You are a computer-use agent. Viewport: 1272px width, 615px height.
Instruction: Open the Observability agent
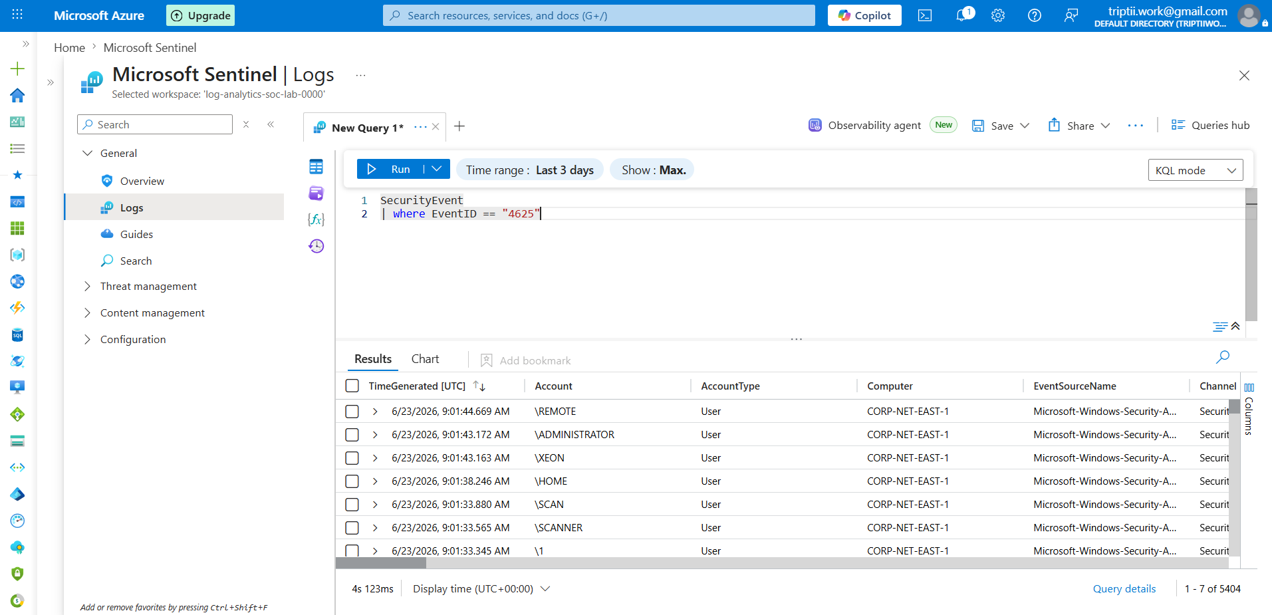(864, 125)
